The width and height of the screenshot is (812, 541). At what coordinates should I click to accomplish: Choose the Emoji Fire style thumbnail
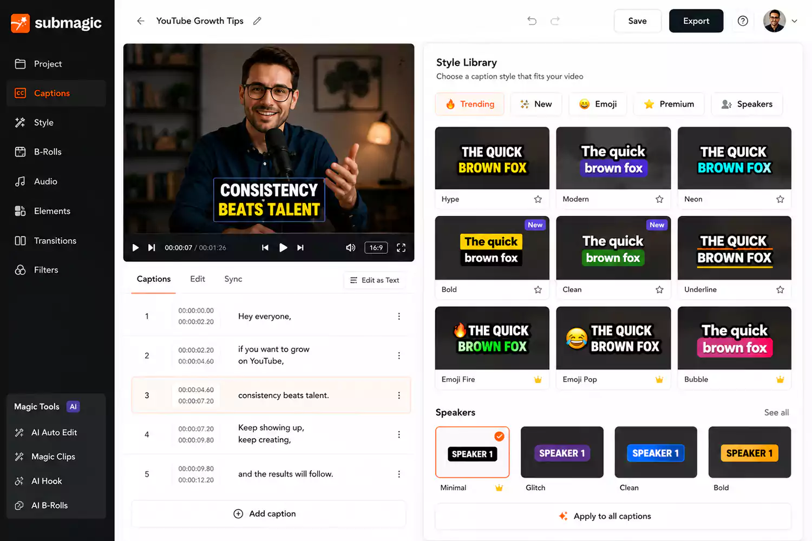click(492, 338)
